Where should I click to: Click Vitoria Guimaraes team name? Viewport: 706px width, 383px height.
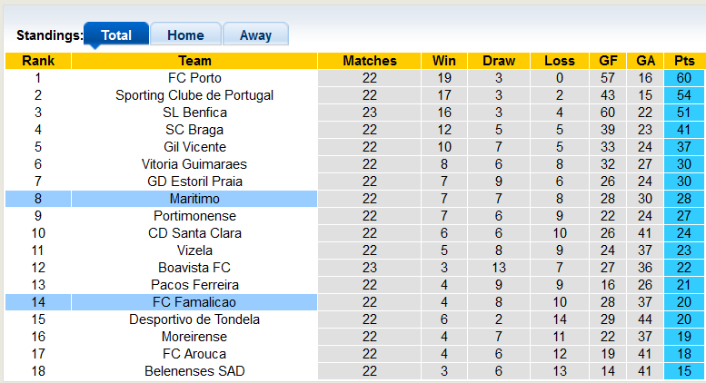pyautogui.click(x=194, y=164)
